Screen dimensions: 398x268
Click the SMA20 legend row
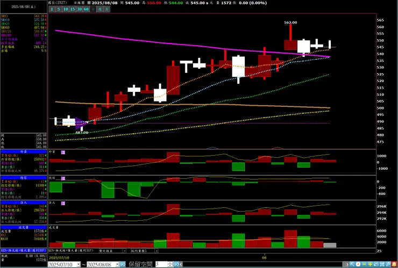tap(23, 24)
